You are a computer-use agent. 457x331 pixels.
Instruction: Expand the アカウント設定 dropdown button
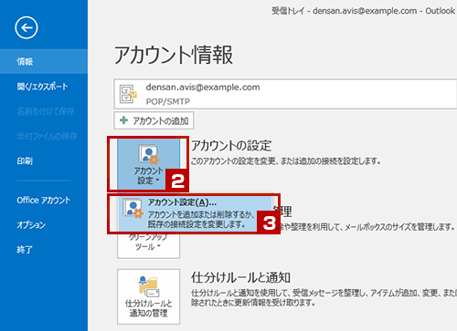coord(149,164)
